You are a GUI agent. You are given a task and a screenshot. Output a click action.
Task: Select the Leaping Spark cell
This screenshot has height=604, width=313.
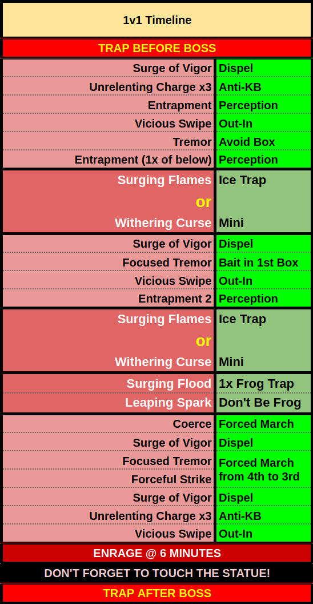click(108, 402)
